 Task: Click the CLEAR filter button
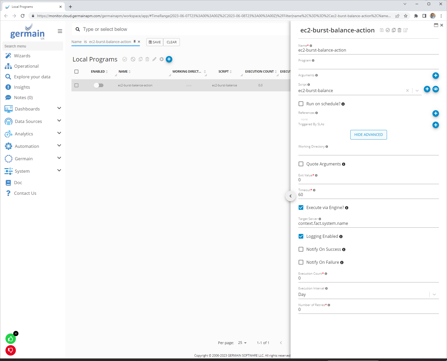coord(172,42)
